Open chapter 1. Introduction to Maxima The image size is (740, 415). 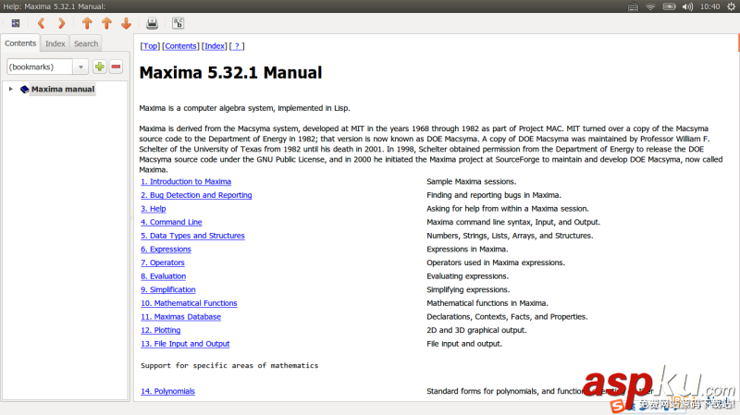[x=186, y=181]
